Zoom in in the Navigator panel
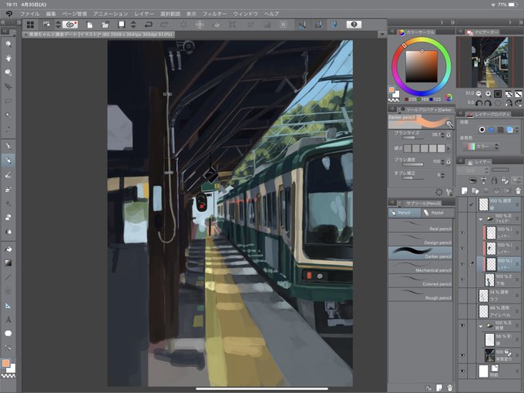 [489, 94]
